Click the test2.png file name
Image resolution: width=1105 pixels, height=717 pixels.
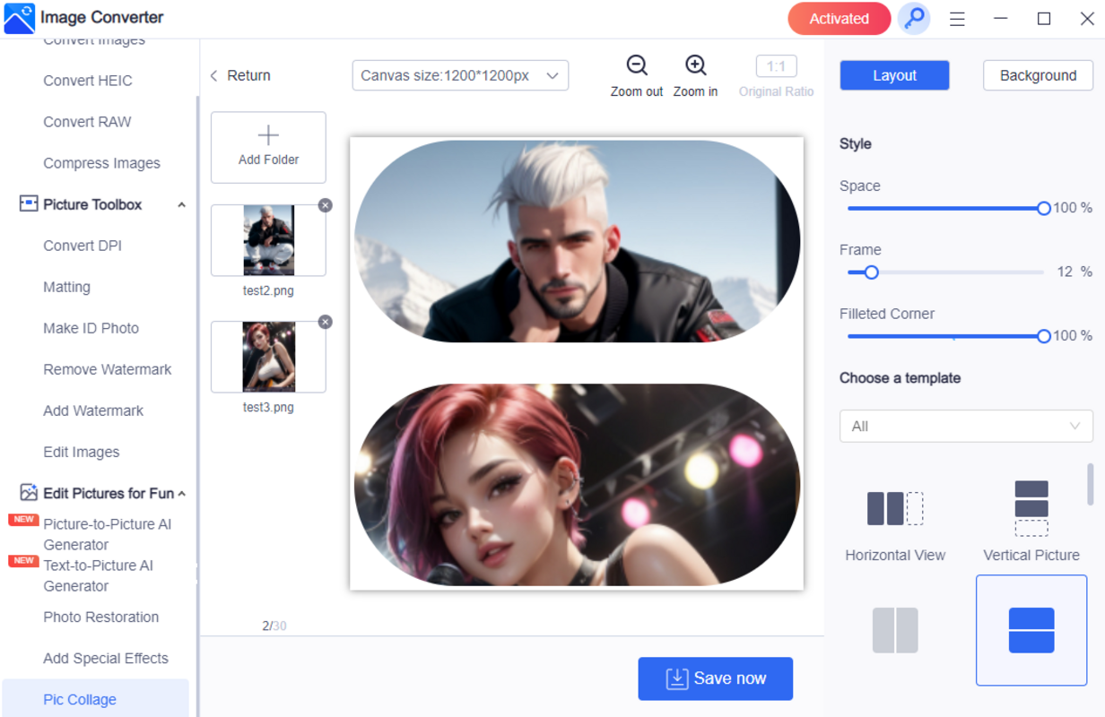(268, 290)
